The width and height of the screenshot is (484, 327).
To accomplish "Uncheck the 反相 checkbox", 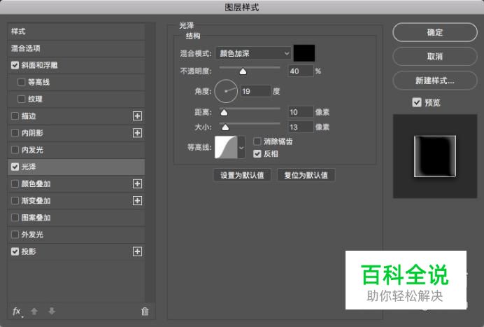I will tap(257, 153).
